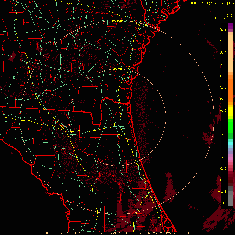Click the 6.6 value on the color scale

click(223, 76)
